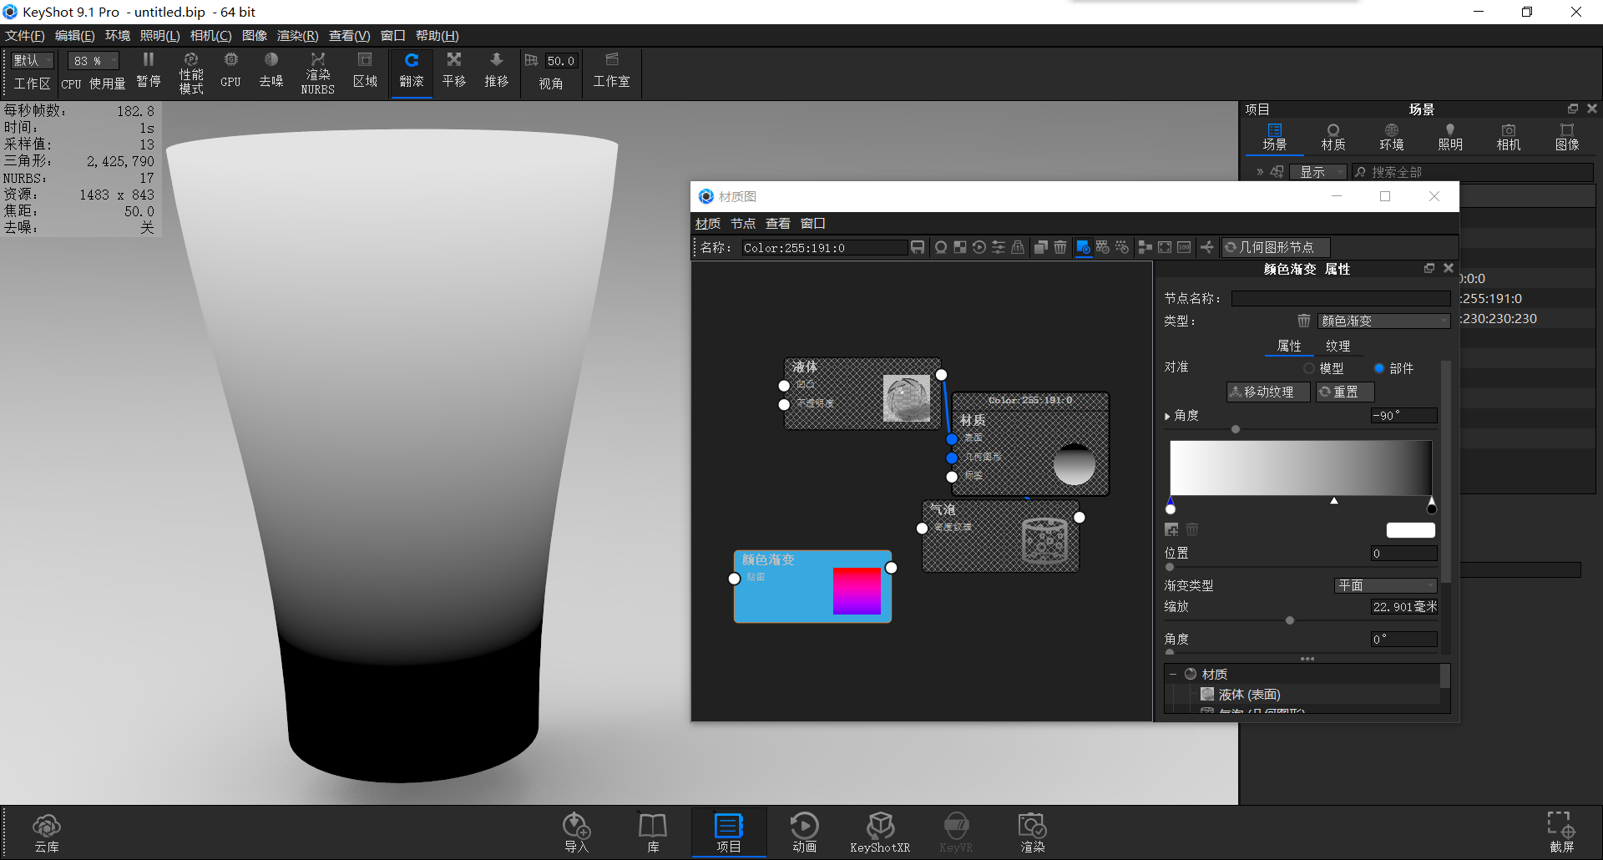Select the 去噪 (Denoise) tool

coord(271,71)
